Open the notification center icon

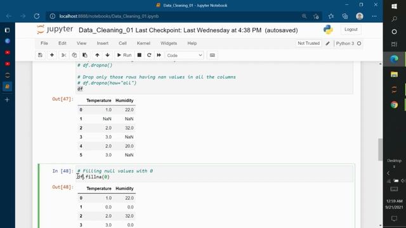coord(394,218)
